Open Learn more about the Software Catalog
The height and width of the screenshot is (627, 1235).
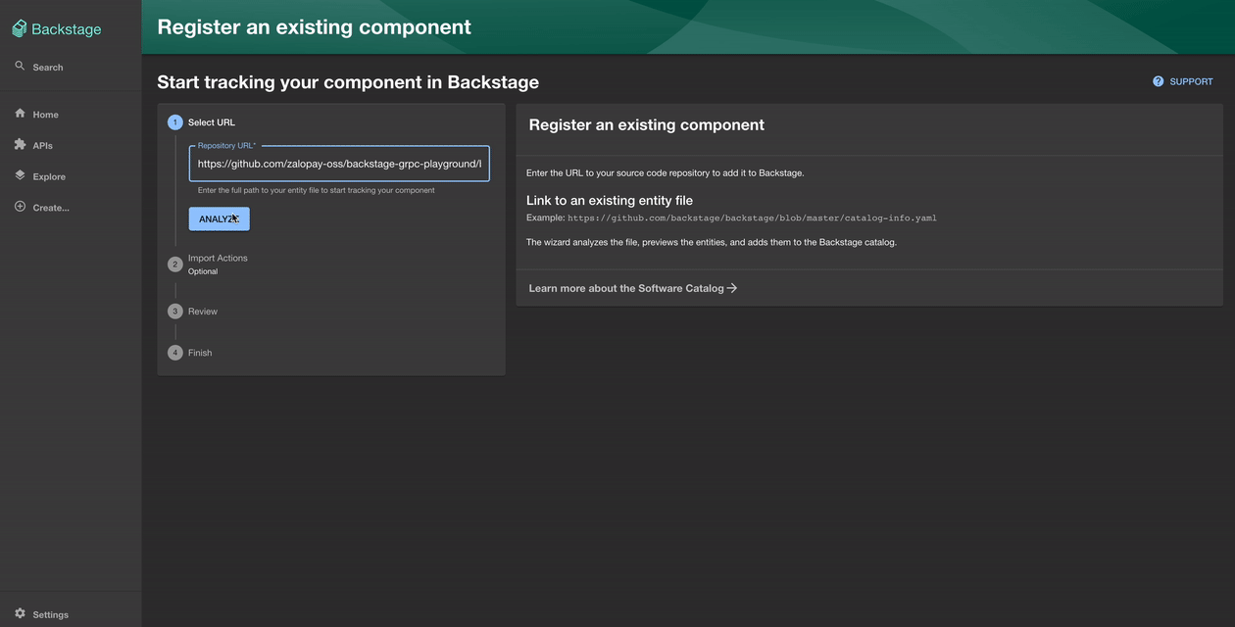(633, 288)
